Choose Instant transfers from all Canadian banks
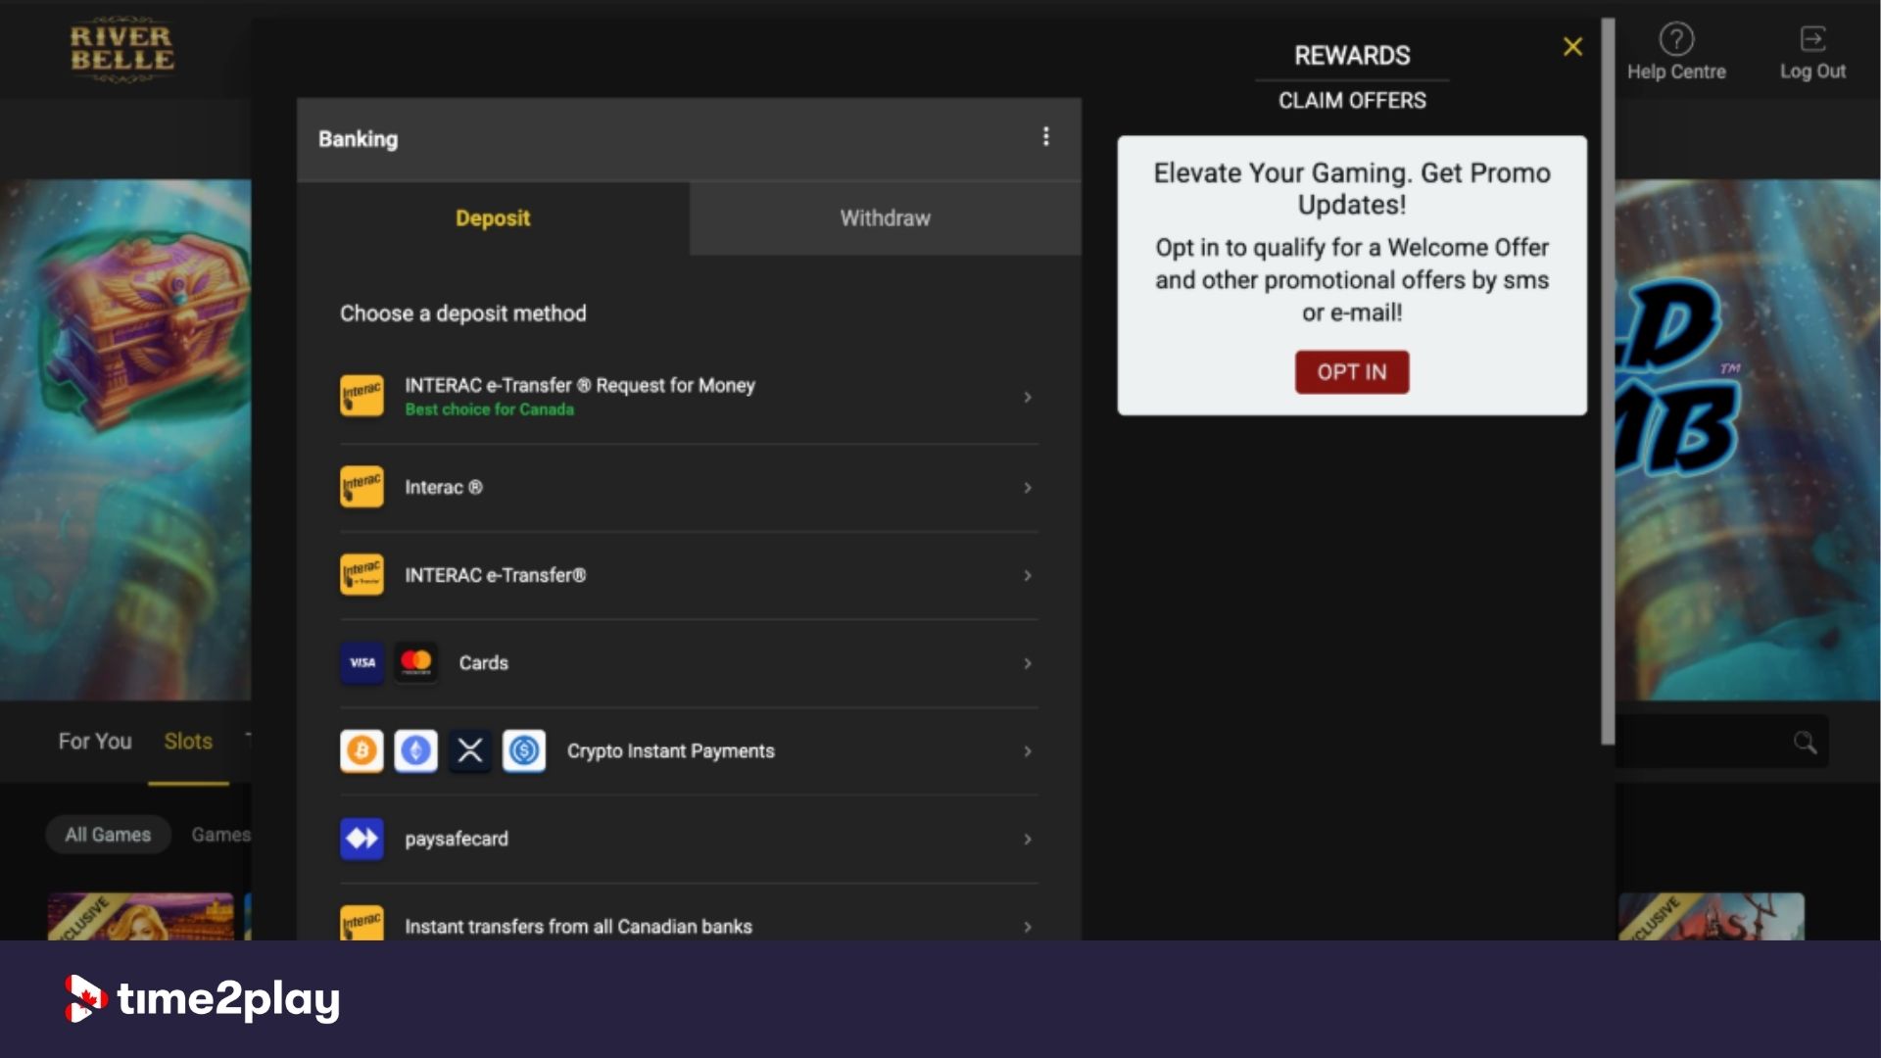1881x1058 pixels. pos(579,927)
